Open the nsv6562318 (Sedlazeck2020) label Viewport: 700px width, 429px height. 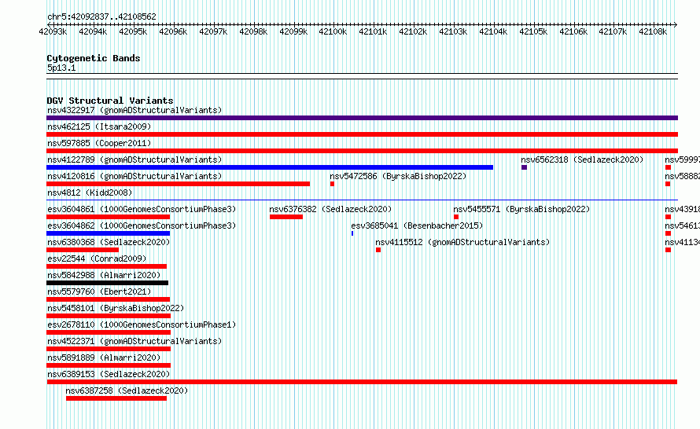[x=582, y=159]
